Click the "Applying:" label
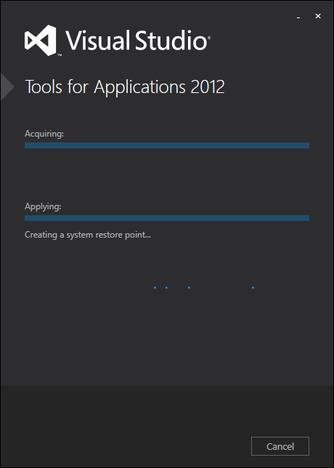 tap(43, 206)
